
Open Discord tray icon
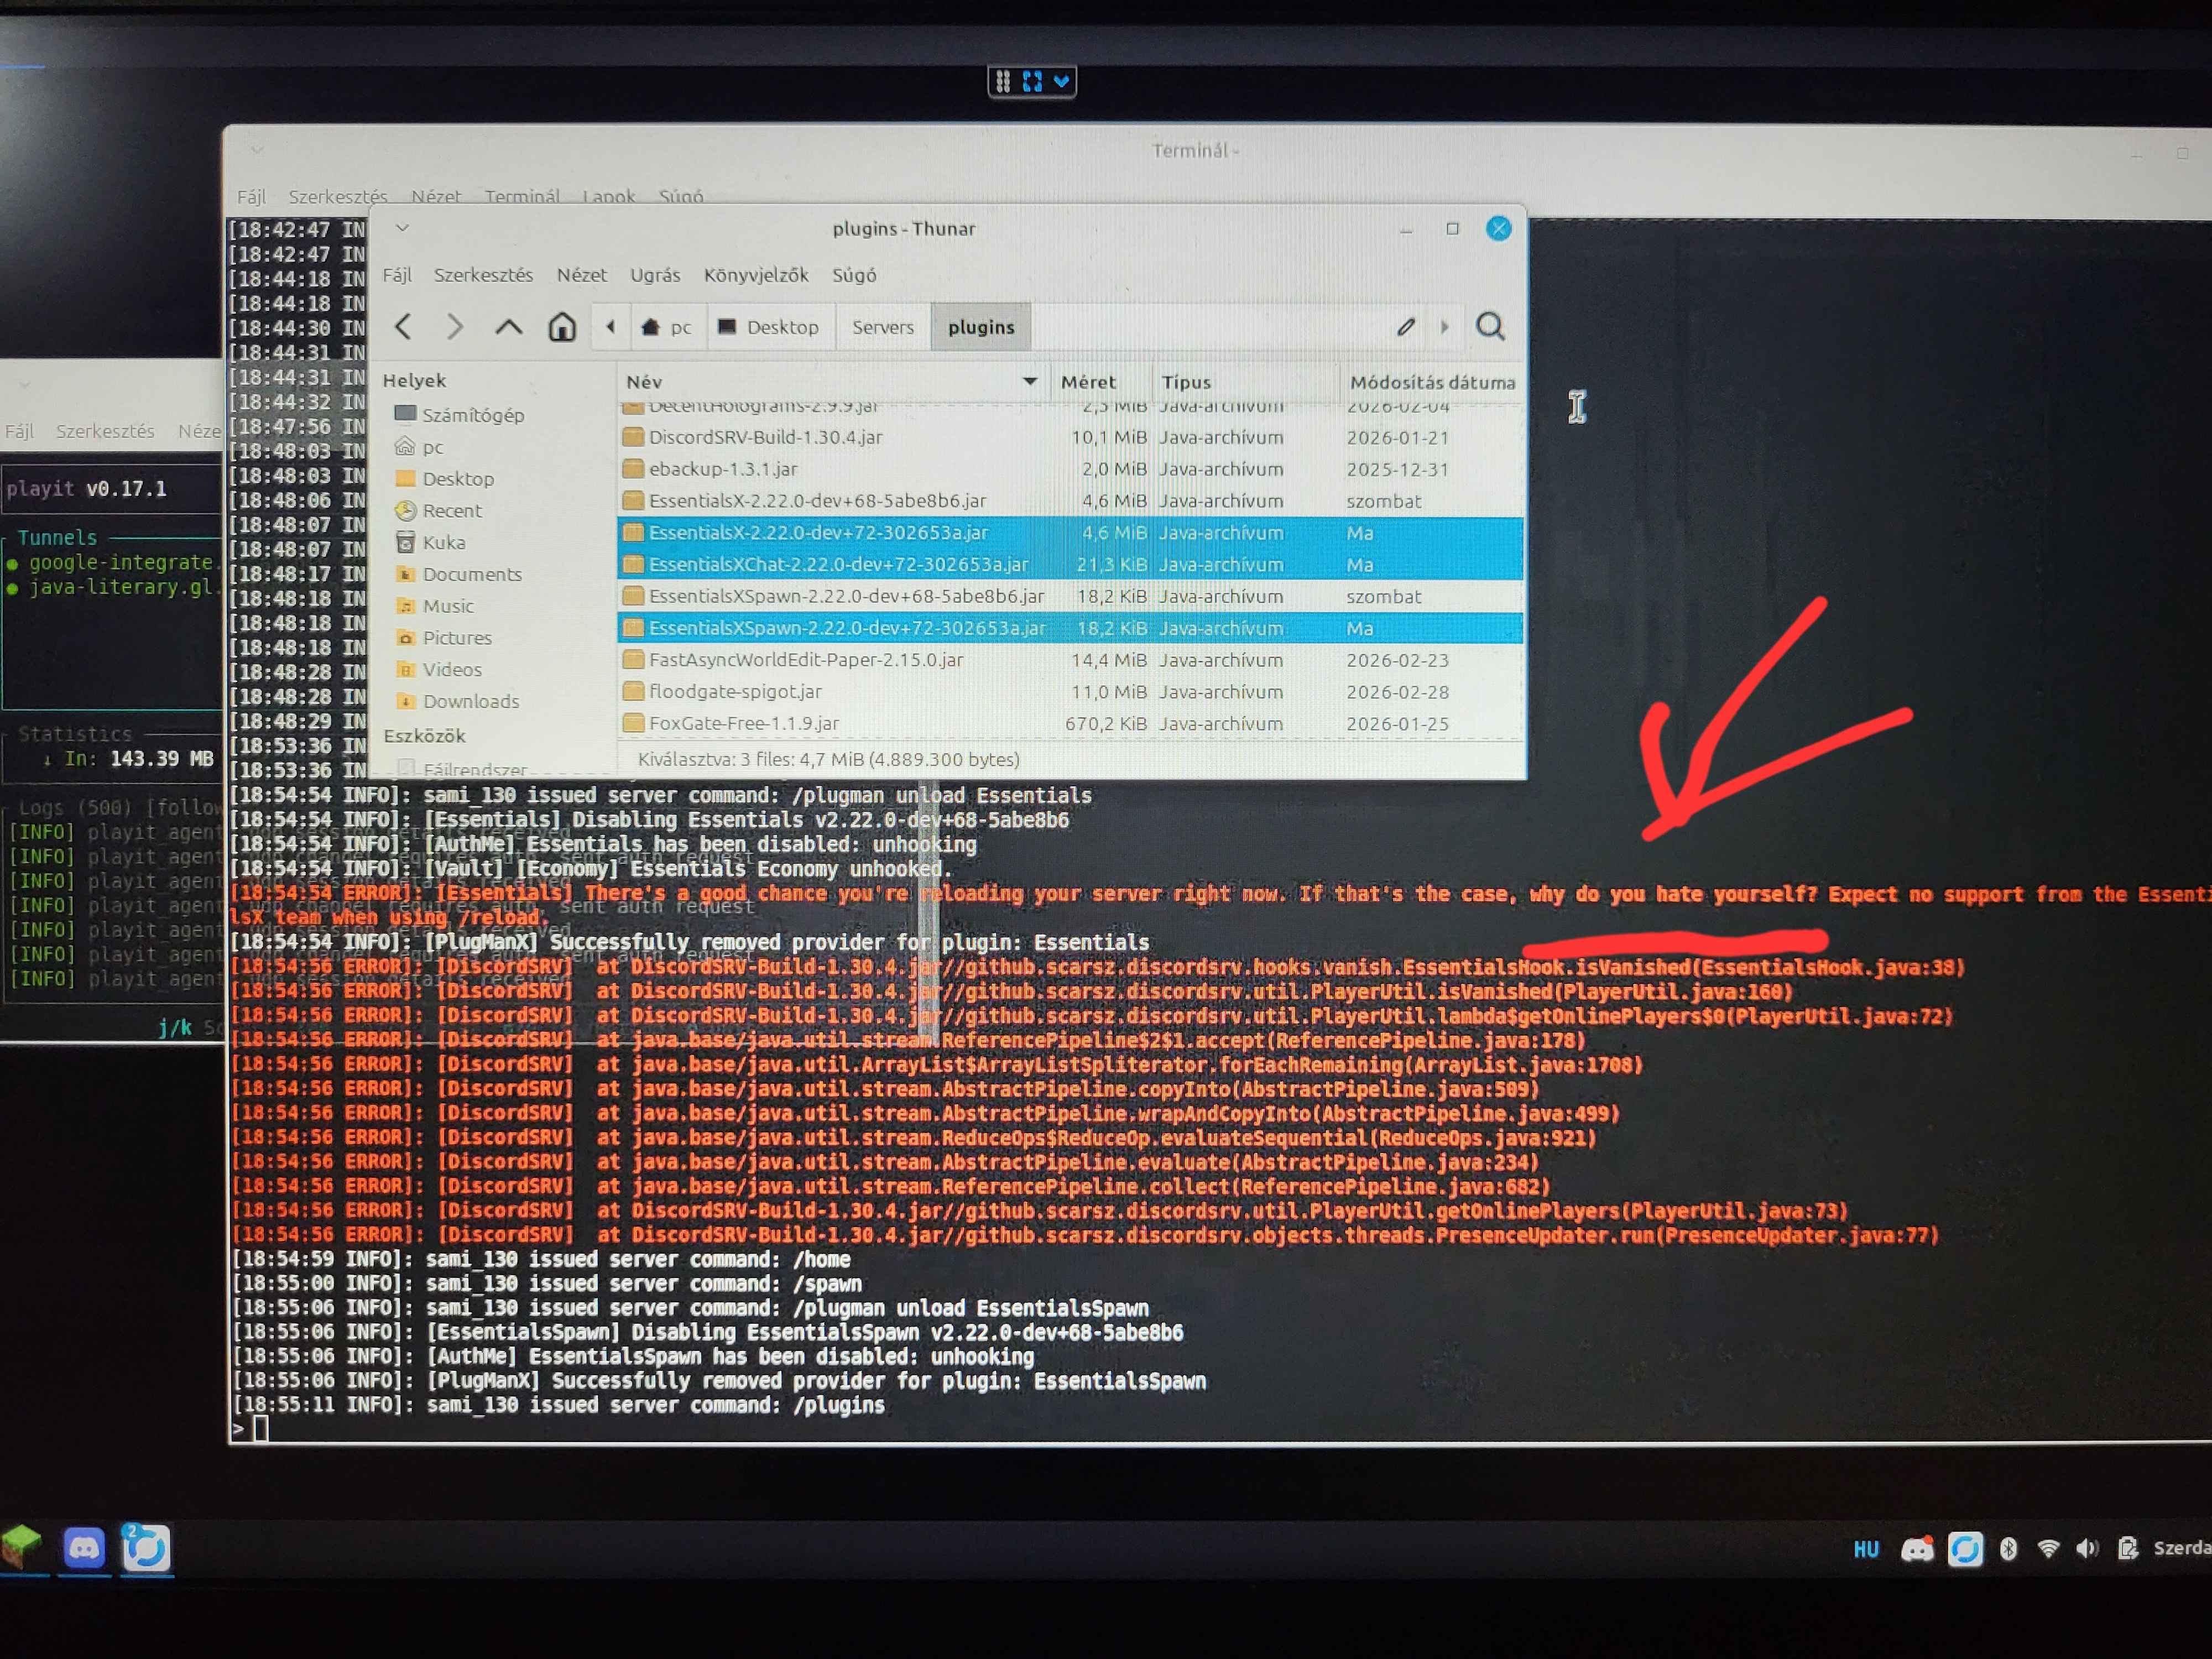1917,1550
